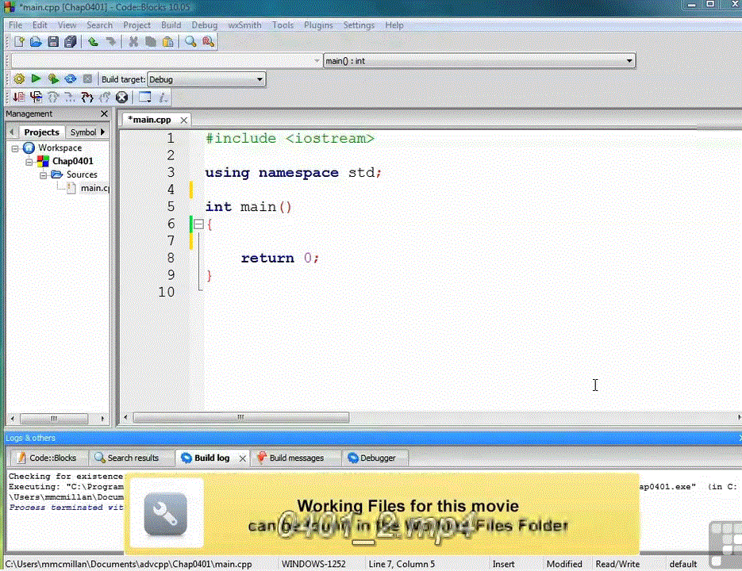Click the Management panel horizontal scrollbar
Screen dimensions: 742x571
point(54,419)
